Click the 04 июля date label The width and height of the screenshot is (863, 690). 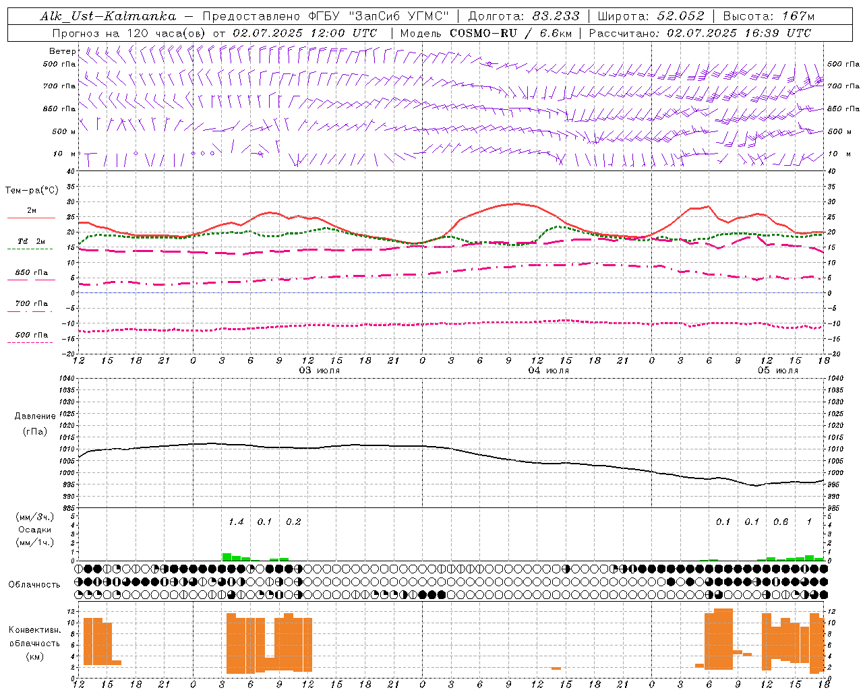[548, 371]
